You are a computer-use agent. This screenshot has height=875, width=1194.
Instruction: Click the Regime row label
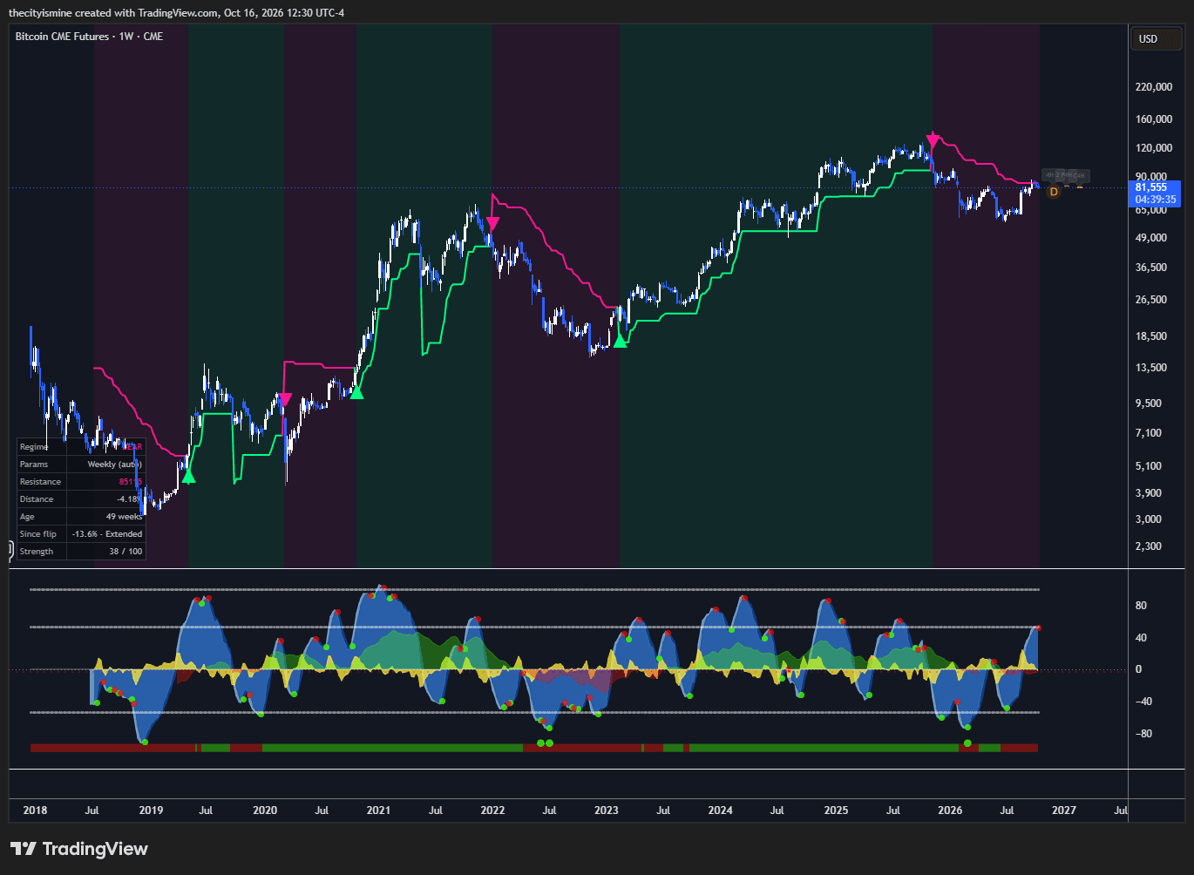pos(34,447)
